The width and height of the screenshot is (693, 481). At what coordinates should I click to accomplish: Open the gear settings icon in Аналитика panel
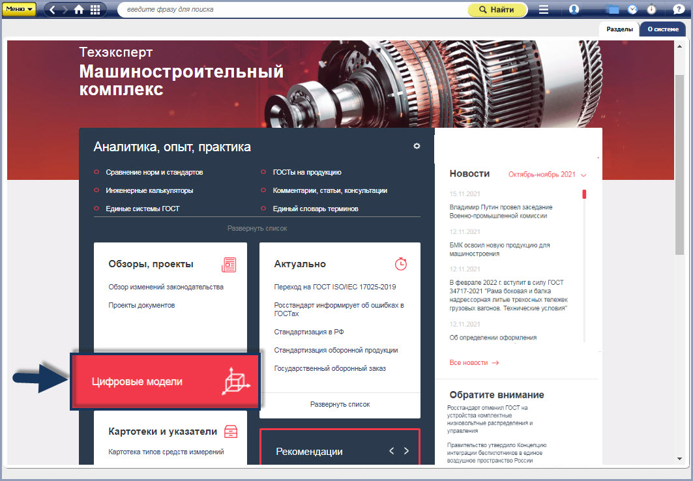tap(417, 146)
